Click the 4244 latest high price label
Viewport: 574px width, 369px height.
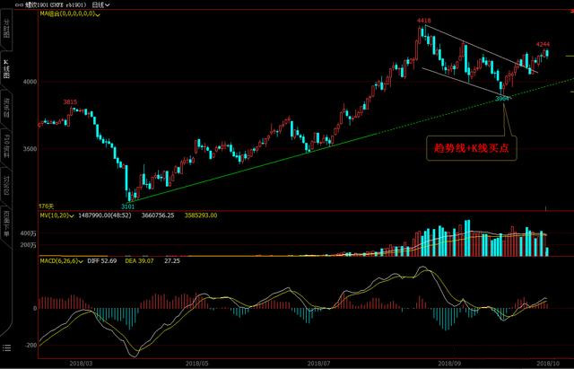point(543,44)
